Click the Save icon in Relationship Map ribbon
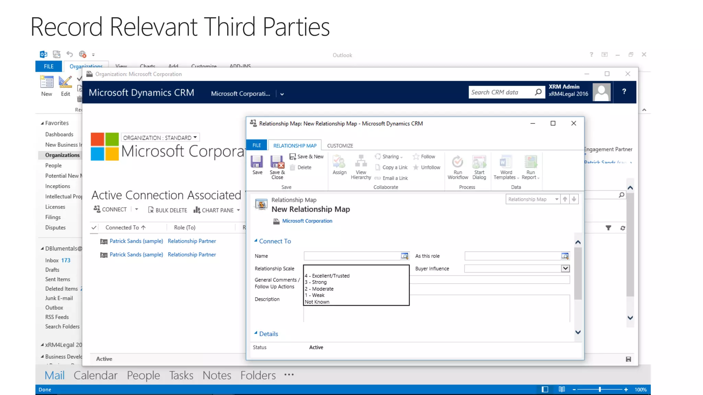703x395 pixels. point(257,162)
